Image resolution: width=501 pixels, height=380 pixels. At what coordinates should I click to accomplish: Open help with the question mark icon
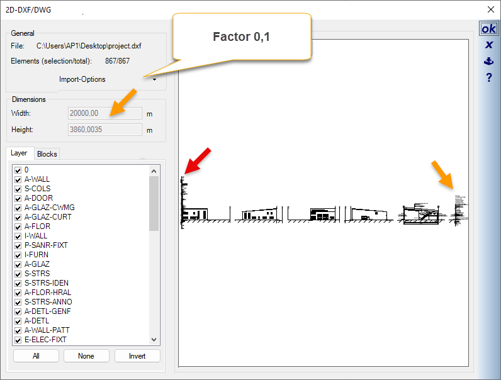point(488,78)
